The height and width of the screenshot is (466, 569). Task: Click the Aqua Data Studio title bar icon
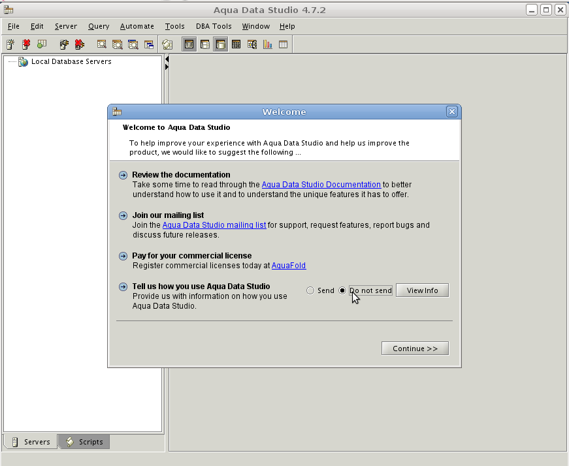tap(8, 10)
